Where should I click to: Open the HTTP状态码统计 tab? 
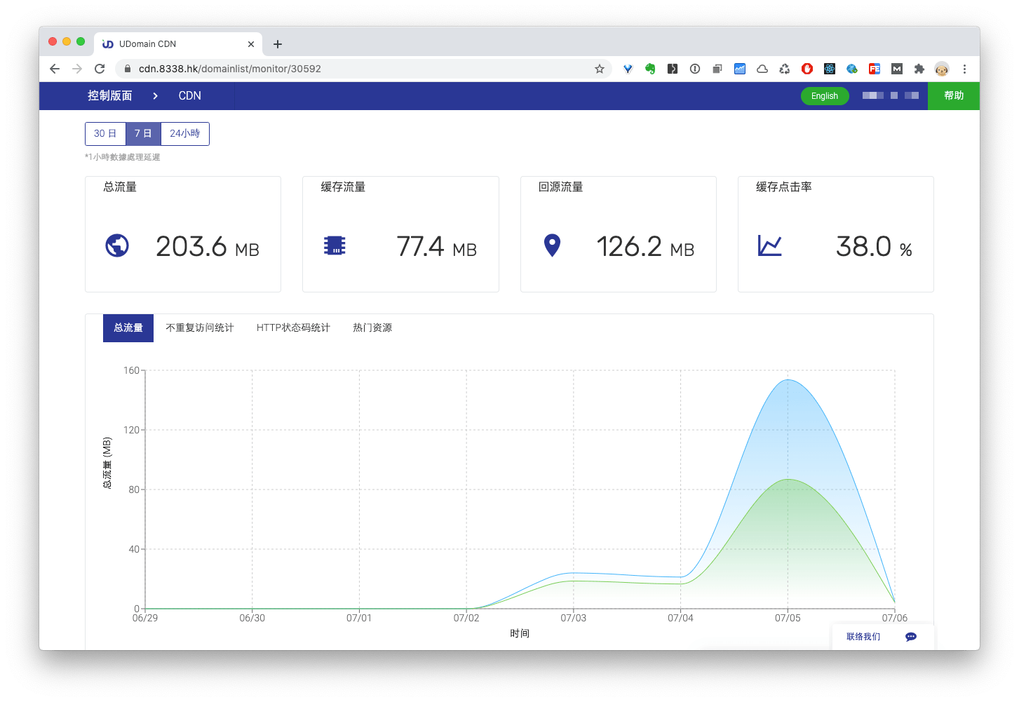[x=293, y=328]
